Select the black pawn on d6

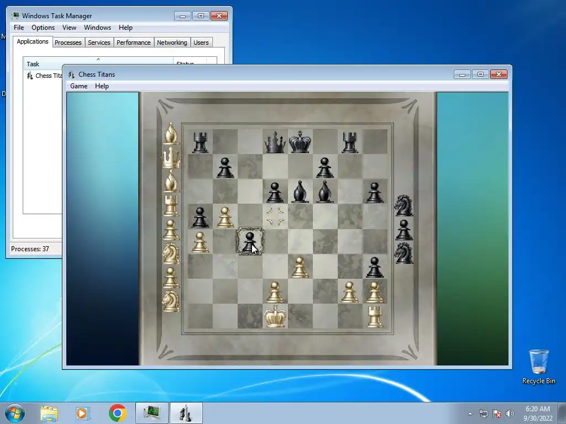pyautogui.click(x=275, y=193)
